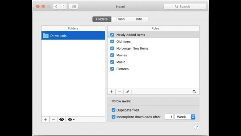Switch to the Folders tab
Screen dimensions: 241x136
coord(102,19)
